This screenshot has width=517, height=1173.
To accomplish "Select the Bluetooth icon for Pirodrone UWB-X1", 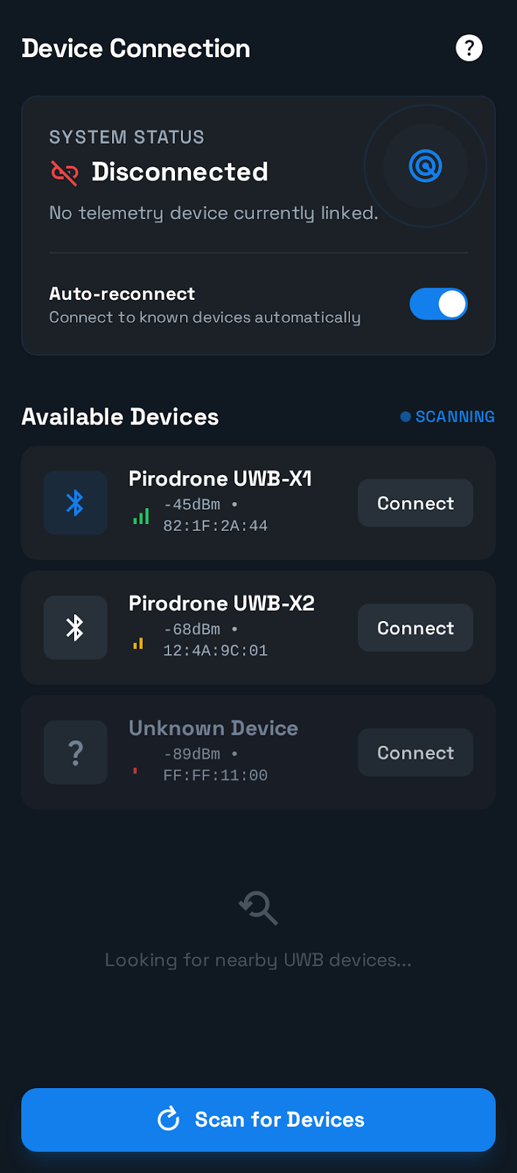I will [75, 503].
